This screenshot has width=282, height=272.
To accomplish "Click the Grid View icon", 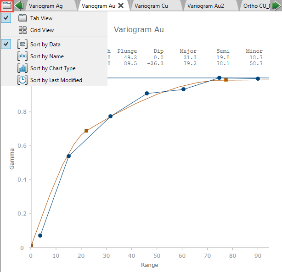I will pos(23,30).
